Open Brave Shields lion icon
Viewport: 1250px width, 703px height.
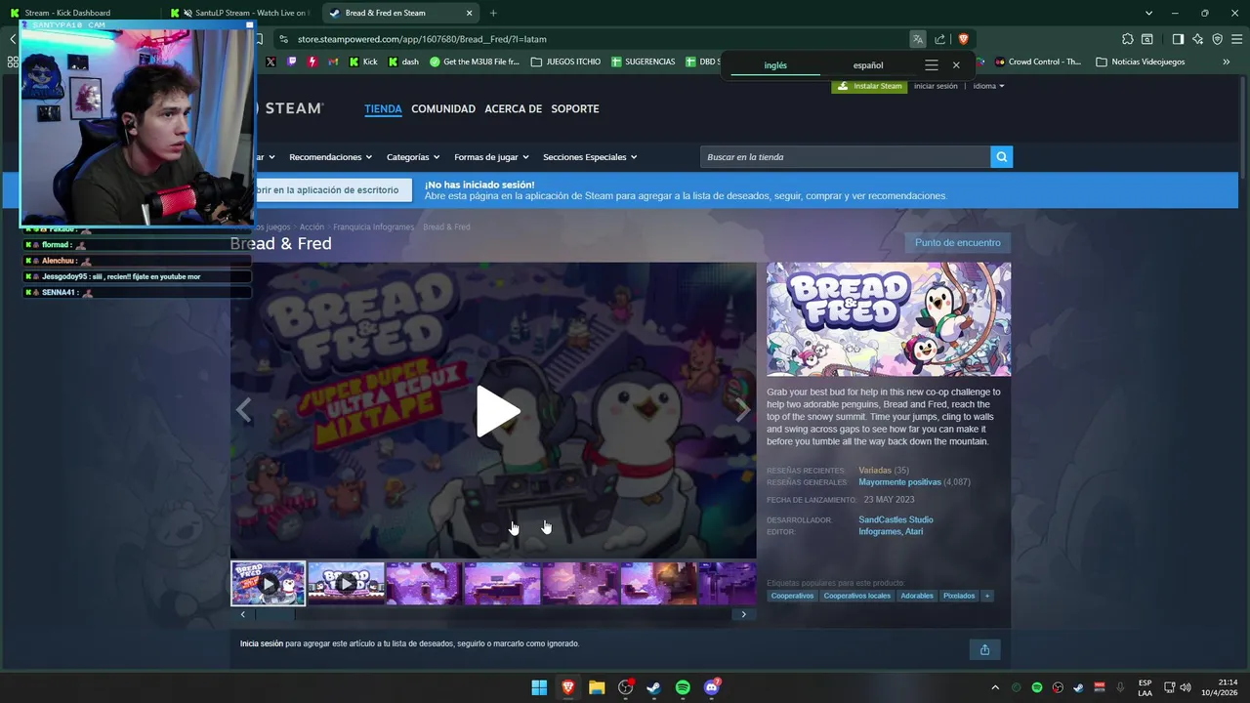(x=964, y=39)
